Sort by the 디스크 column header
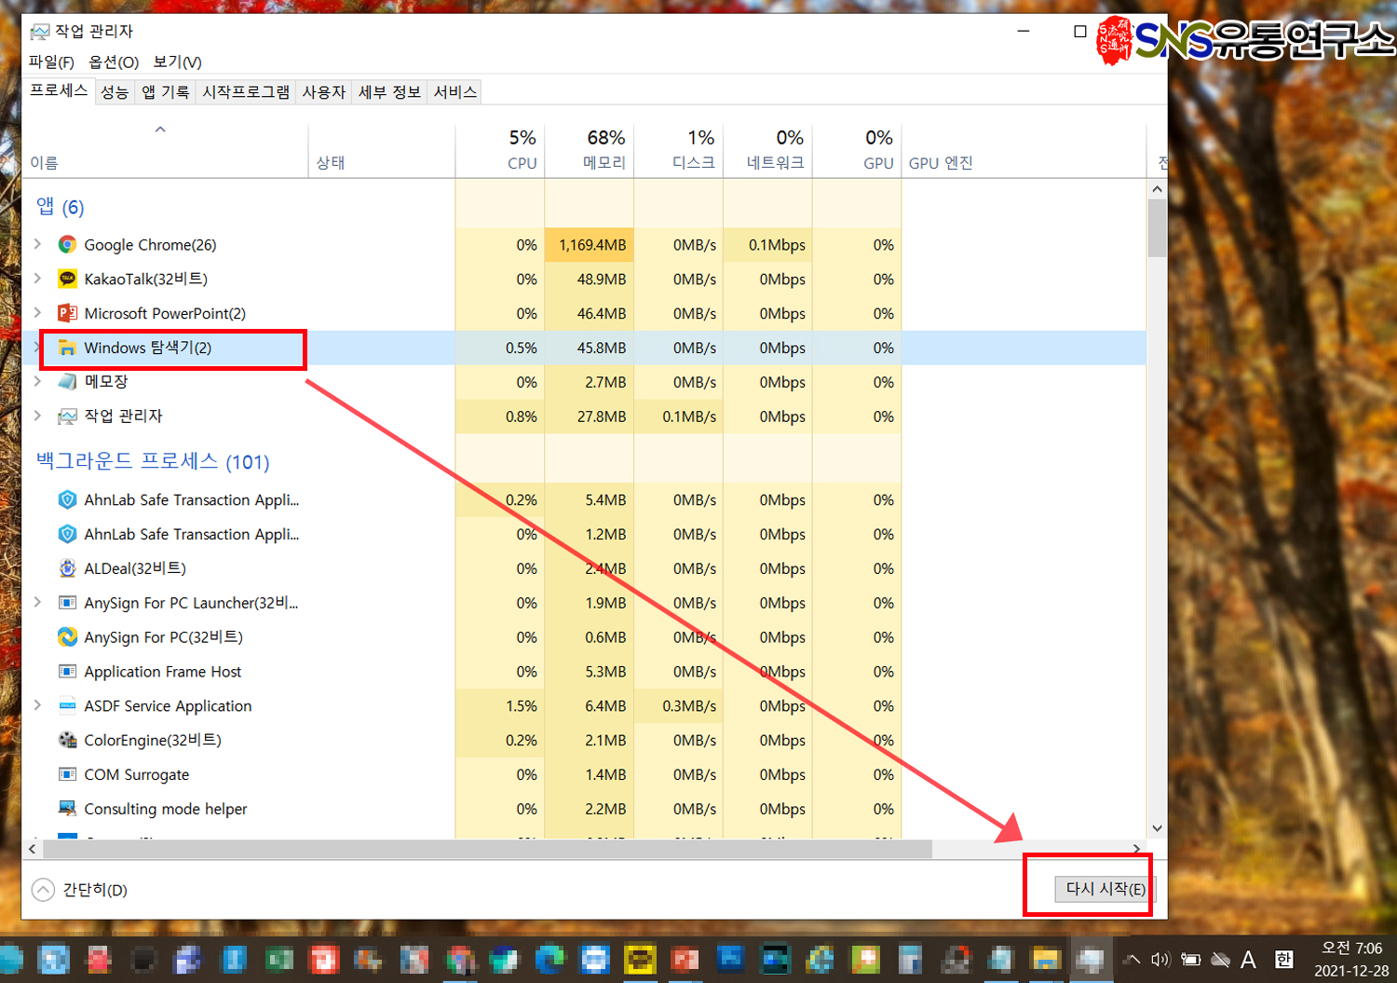The width and height of the screenshot is (1397, 983). point(679,150)
